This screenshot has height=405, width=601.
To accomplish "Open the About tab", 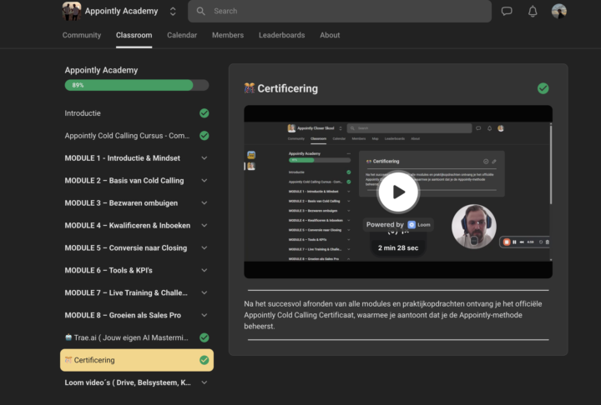I will click(x=330, y=35).
